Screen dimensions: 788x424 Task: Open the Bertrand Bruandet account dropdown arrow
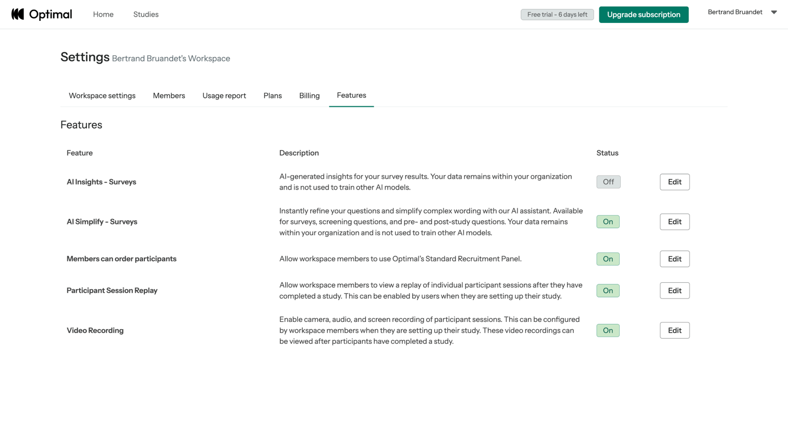774,12
